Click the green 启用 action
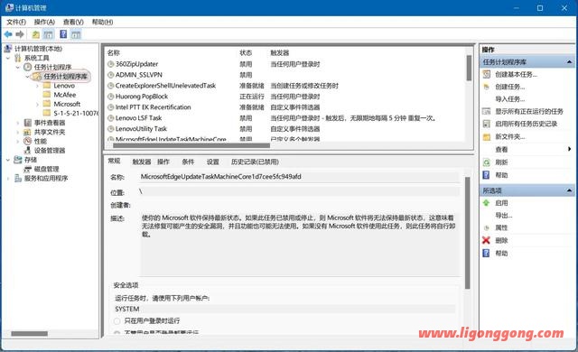The height and width of the screenshot is (352, 578). click(501, 203)
